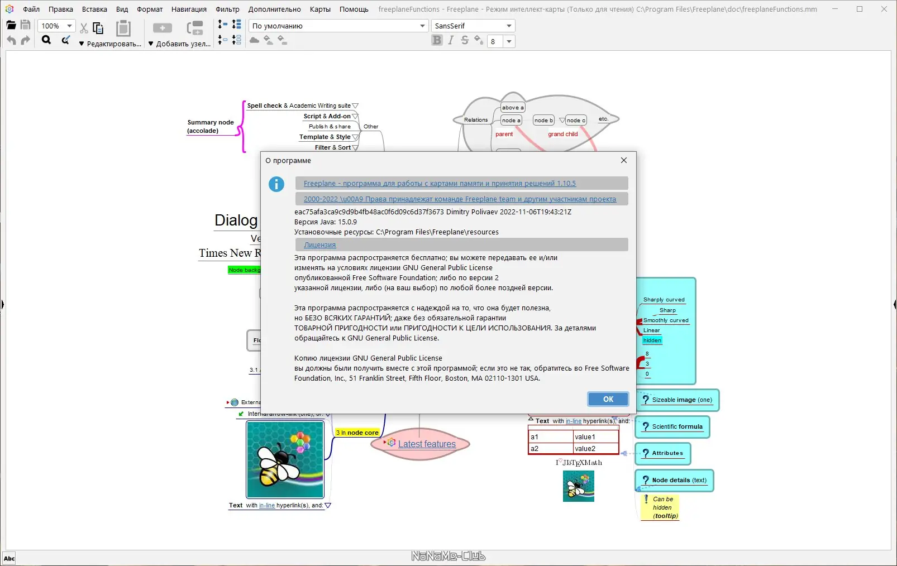Open the Фильтр menu

[x=227, y=9]
